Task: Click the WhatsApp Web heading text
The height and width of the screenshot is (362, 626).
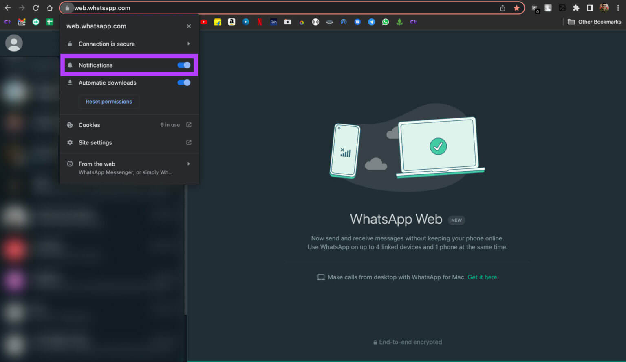Action: click(x=396, y=219)
